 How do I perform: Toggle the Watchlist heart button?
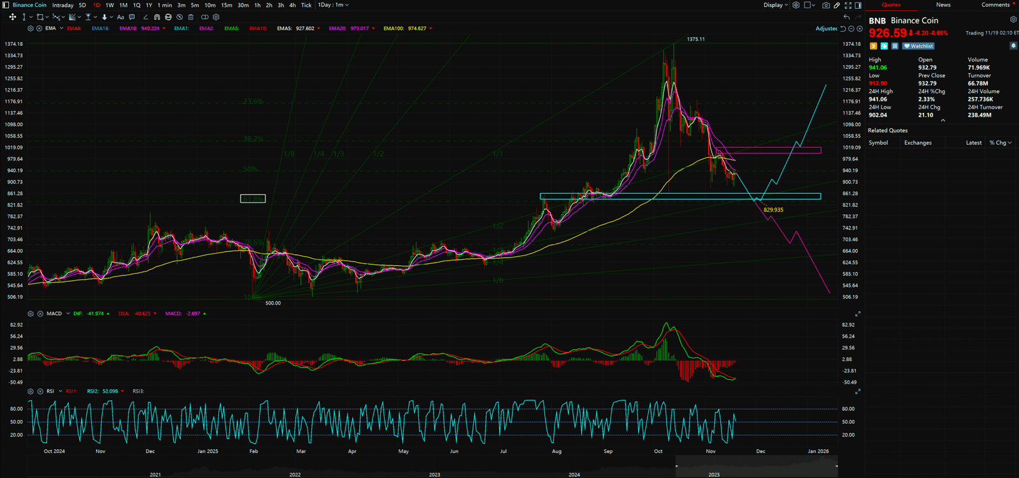pos(918,46)
